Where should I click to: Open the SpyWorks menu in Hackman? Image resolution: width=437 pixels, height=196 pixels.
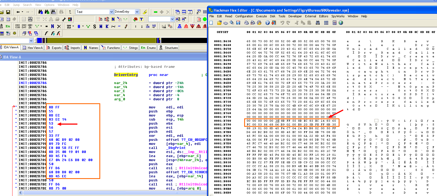click(338, 16)
